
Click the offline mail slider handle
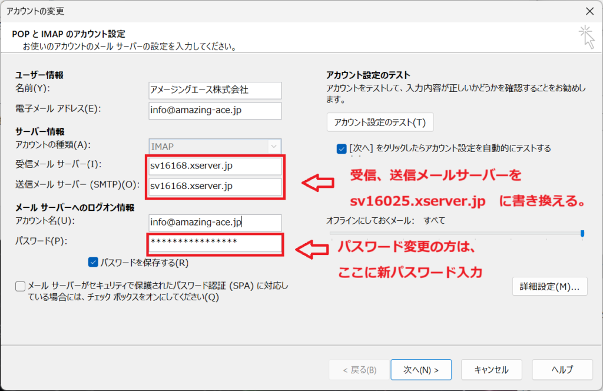pos(582,233)
